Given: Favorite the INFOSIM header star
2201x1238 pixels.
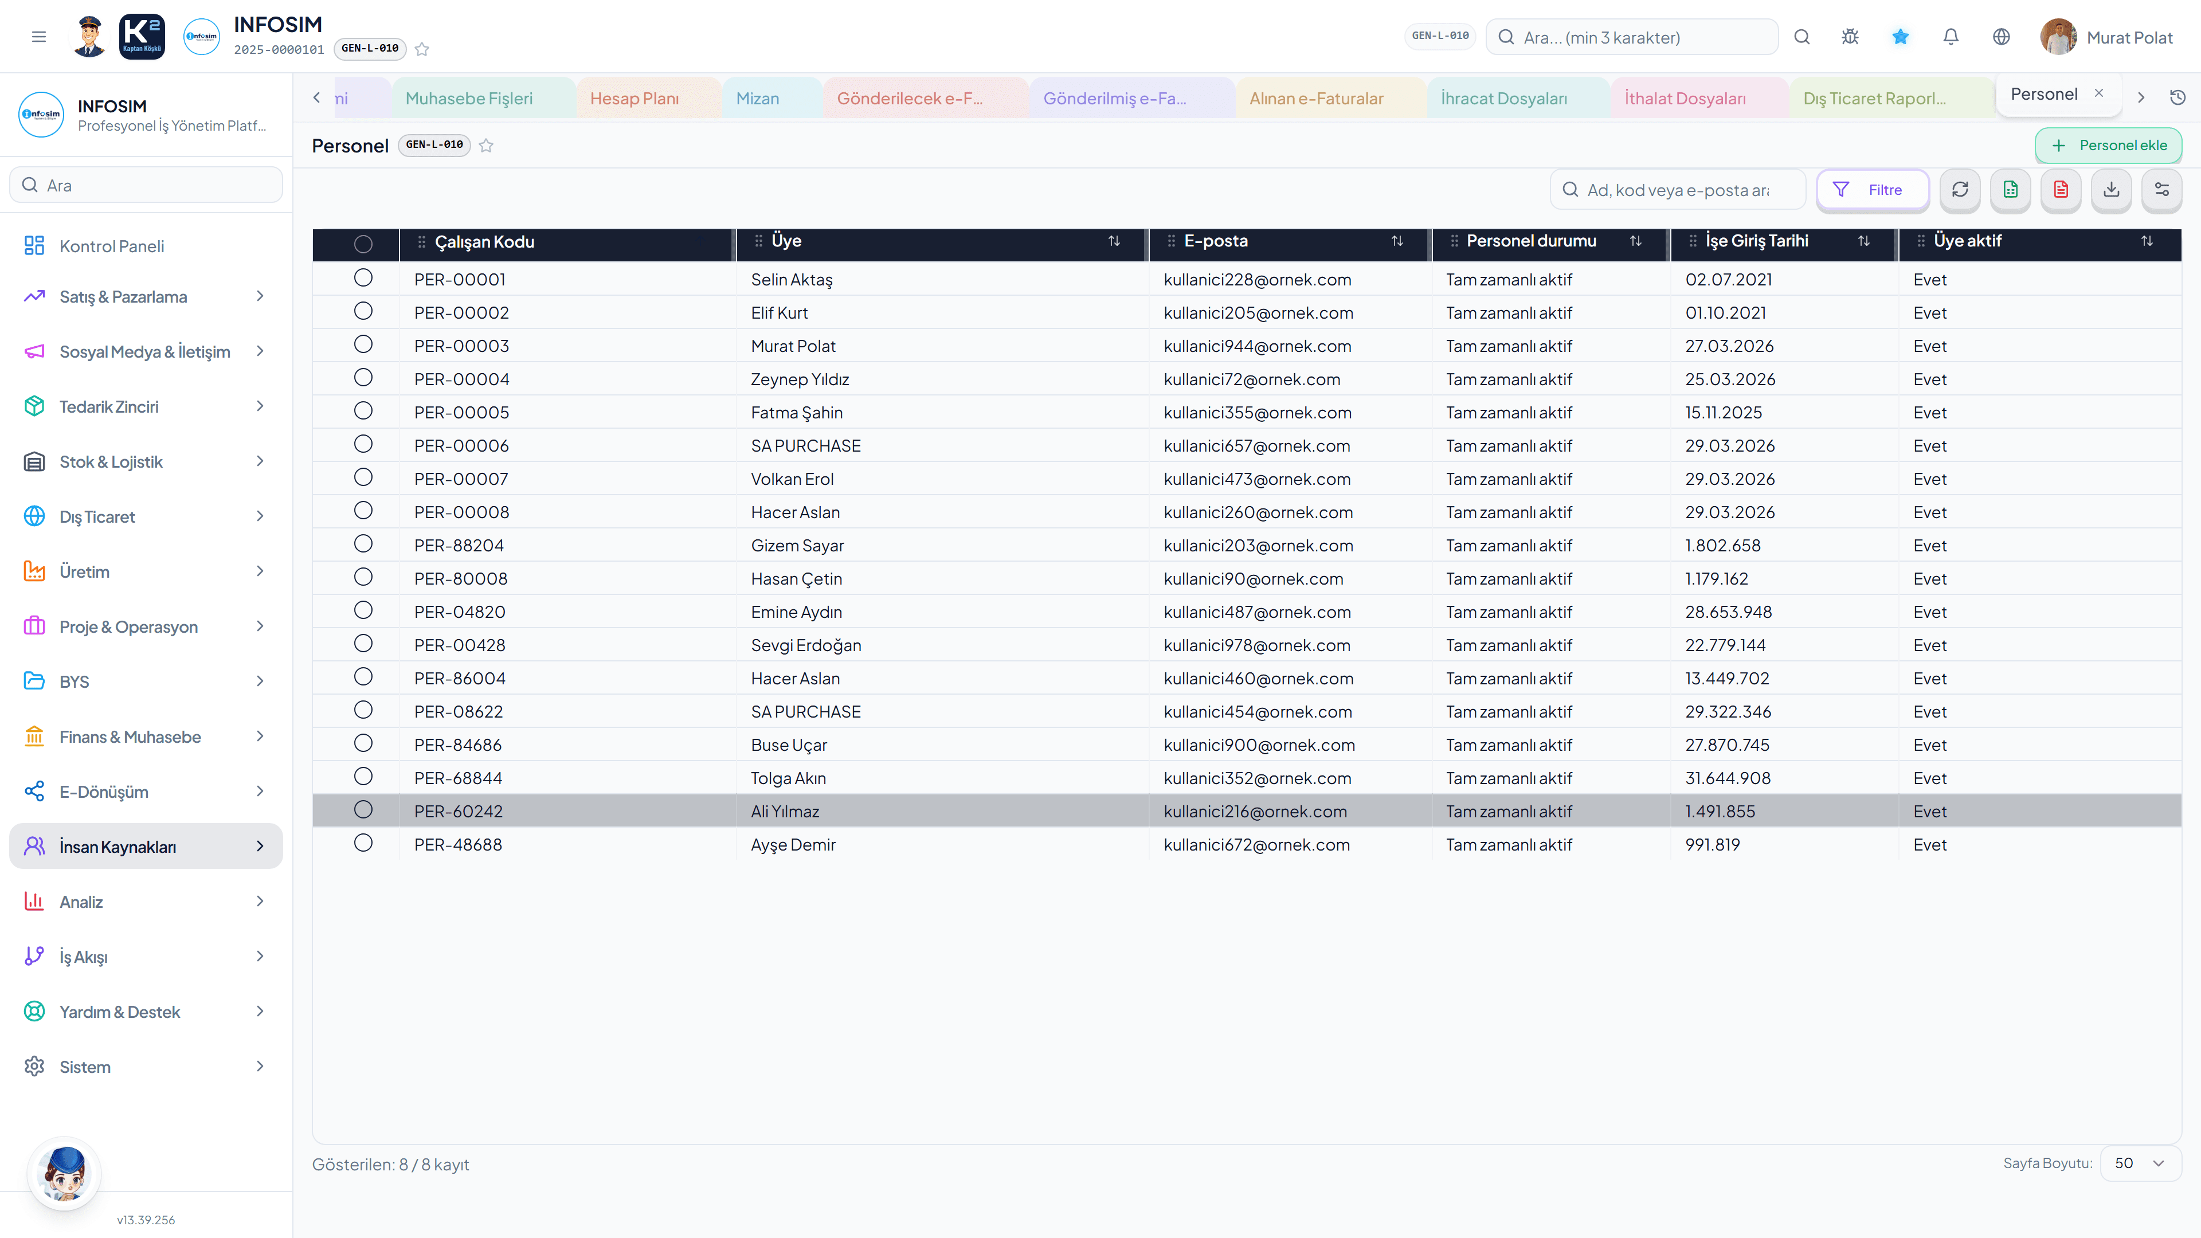Looking at the screenshot, I should point(422,49).
